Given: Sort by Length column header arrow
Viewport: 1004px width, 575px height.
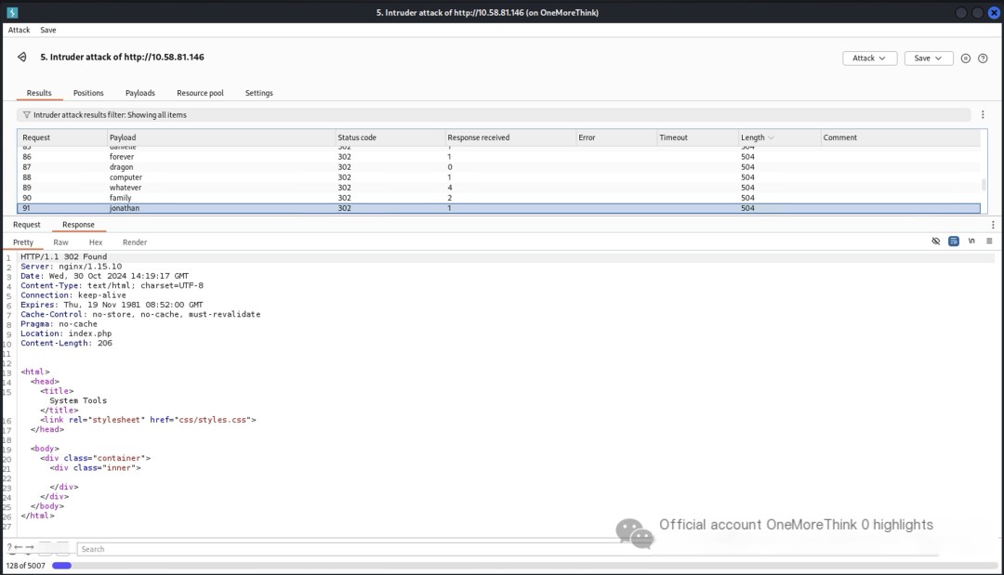Looking at the screenshot, I should [771, 137].
